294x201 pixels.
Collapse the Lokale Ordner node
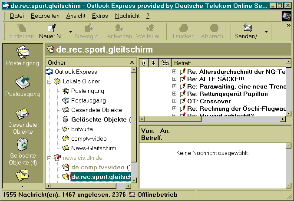pos(50,82)
